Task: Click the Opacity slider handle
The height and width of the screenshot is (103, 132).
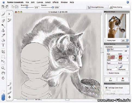Action: tap(53, 7)
